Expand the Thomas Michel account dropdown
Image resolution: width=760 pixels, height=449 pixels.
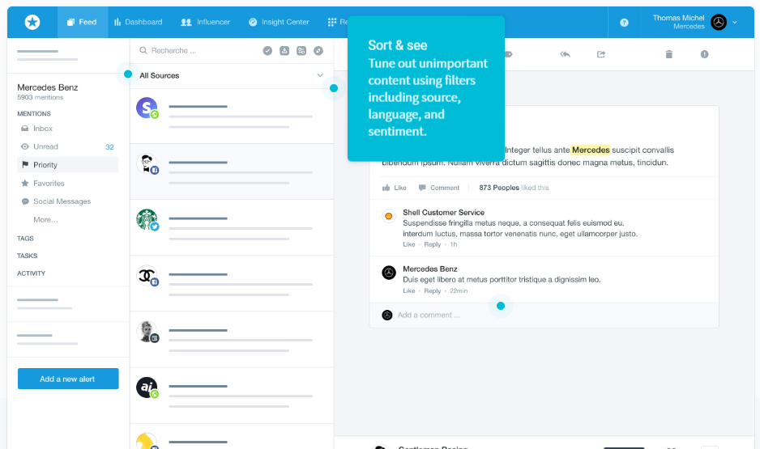pyautogui.click(x=735, y=23)
